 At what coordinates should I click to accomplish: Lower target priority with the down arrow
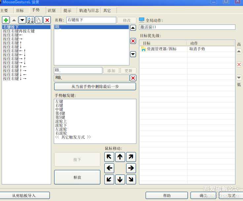click(239, 78)
